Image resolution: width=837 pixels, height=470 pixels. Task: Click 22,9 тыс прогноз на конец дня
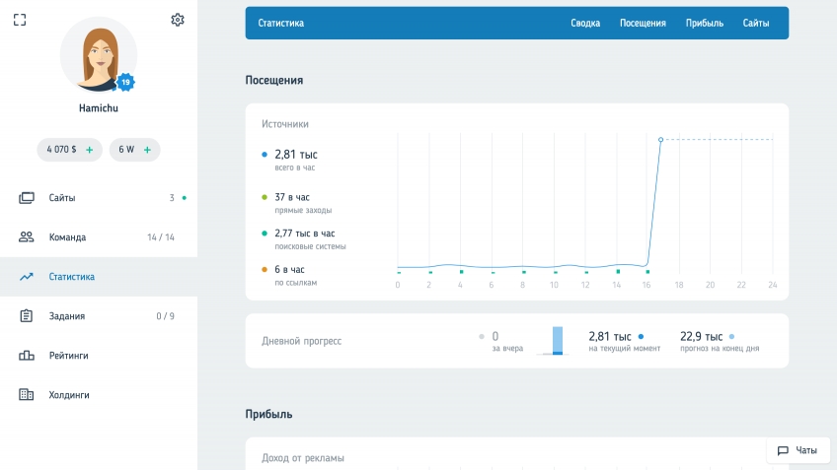pyautogui.click(x=719, y=342)
